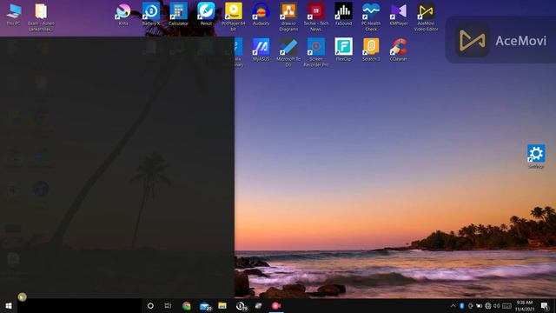Launch Screen Recorder Pro shortcut

pos(316,52)
